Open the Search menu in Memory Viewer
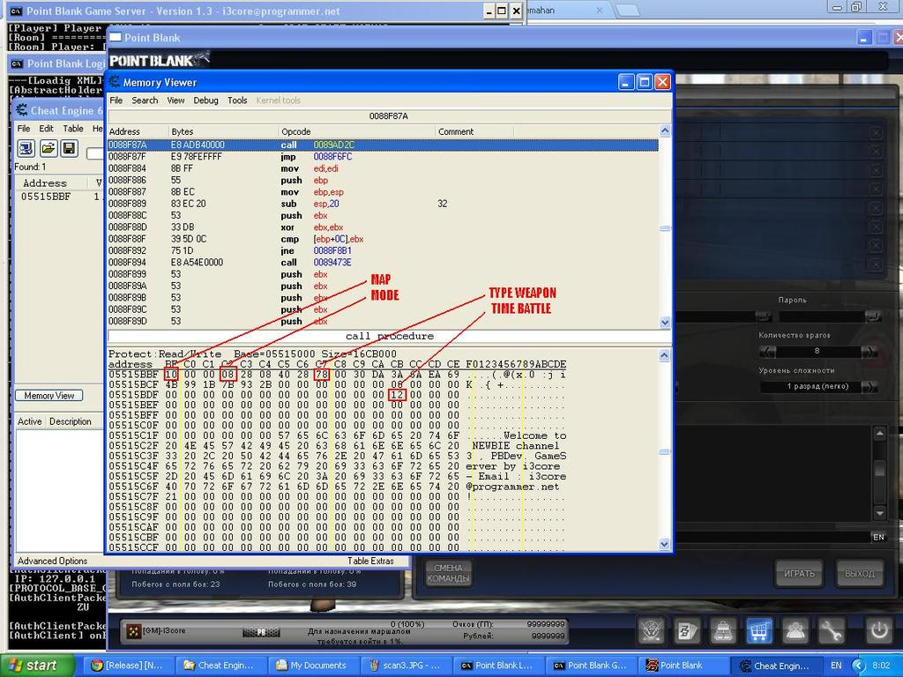The image size is (903, 677). point(145,100)
